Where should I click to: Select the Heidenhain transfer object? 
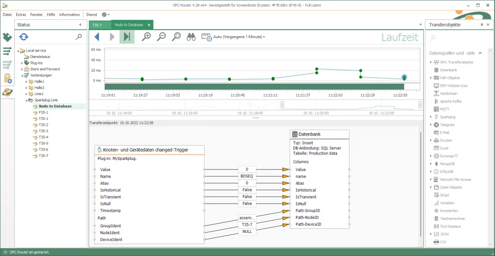pos(448,94)
